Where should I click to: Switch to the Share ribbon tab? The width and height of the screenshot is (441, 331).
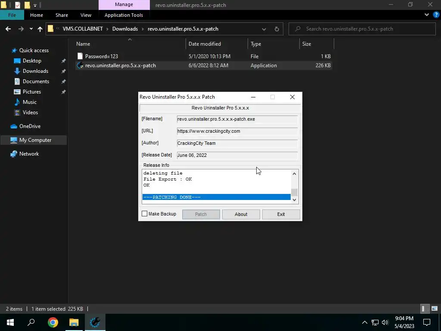(62, 15)
